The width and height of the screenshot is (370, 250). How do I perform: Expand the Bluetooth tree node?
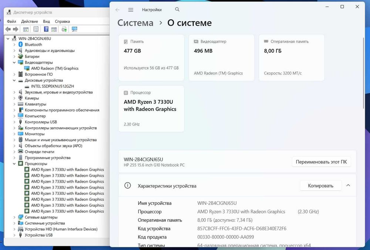tap(14, 44)
